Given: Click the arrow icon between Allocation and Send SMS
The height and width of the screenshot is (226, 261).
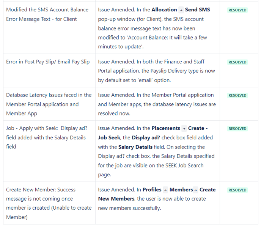Looking at the screenshot, I should pyautogui.click(x=181, y=10).
